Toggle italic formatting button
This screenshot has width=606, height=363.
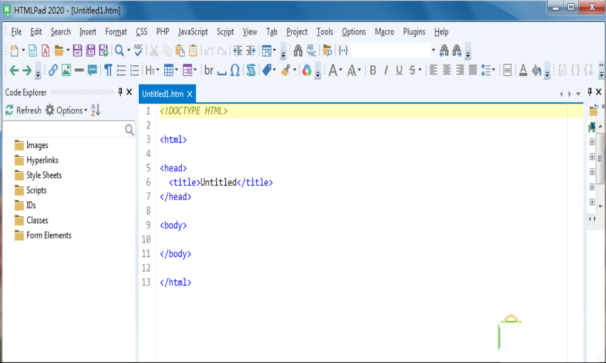pyautogui.click(x=386, y=70)
